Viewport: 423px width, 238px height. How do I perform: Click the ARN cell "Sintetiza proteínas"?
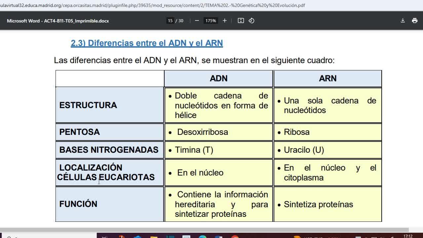coord(328,204)
